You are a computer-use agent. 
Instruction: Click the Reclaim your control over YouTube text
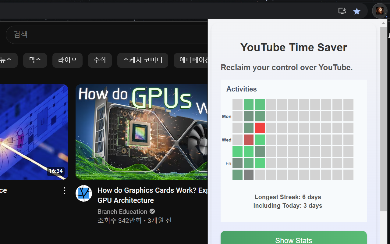(x=287, y=67)
